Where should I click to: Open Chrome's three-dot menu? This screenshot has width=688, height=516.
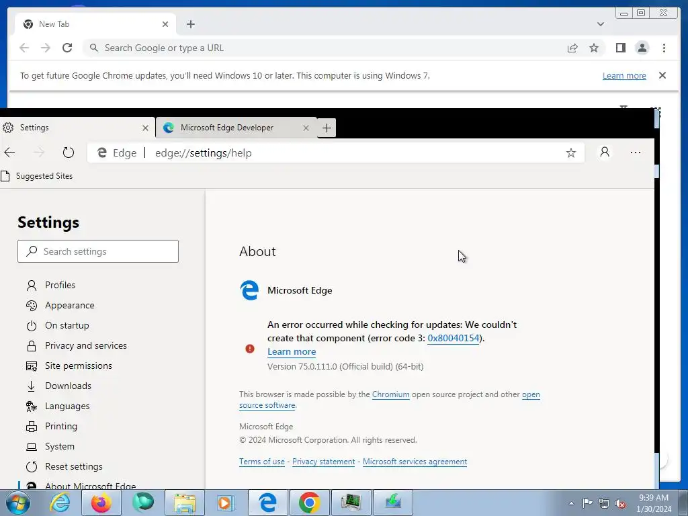point(664,48)
